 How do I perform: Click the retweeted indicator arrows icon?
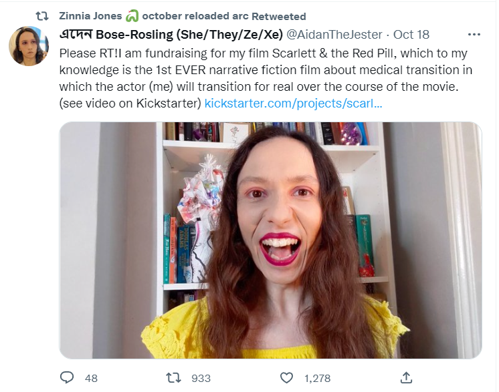point(41,16)
